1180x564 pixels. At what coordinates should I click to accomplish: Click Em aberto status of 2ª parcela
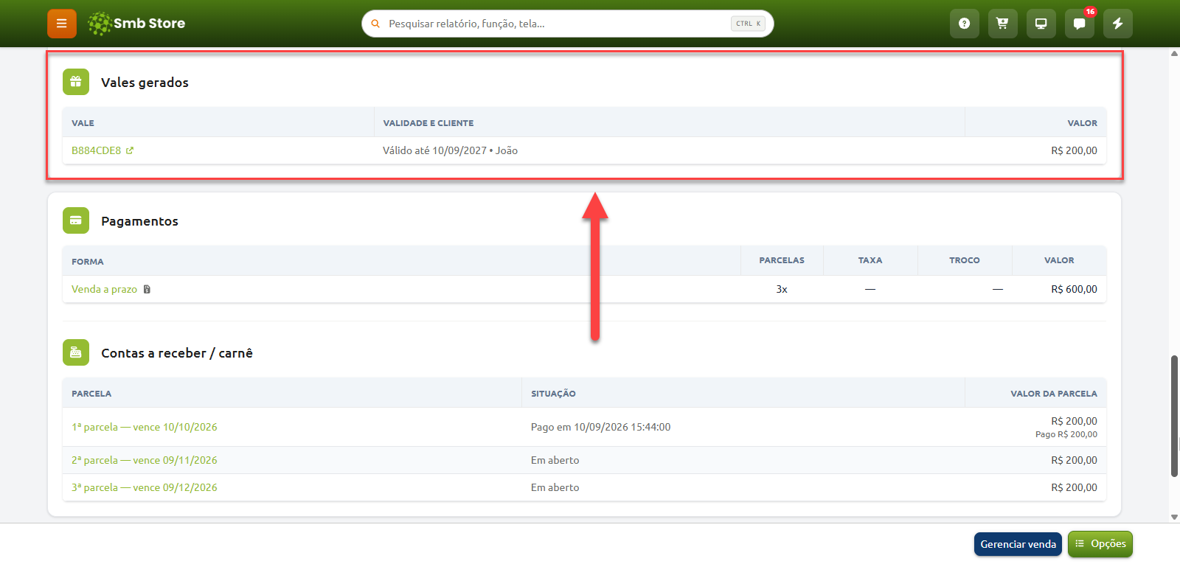tap(555, 460)
